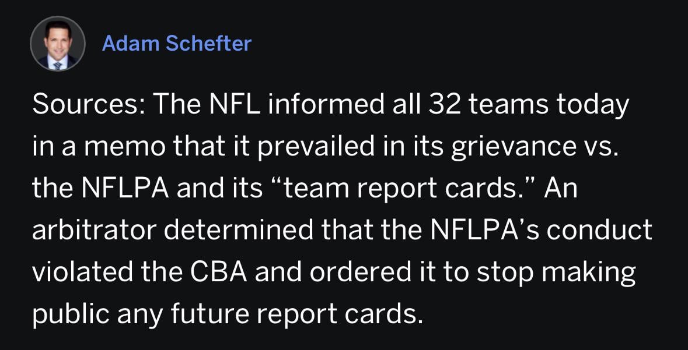Click the word "arbitrator" in the post
The height and width of the screenshot is (350, 688).
93,231
